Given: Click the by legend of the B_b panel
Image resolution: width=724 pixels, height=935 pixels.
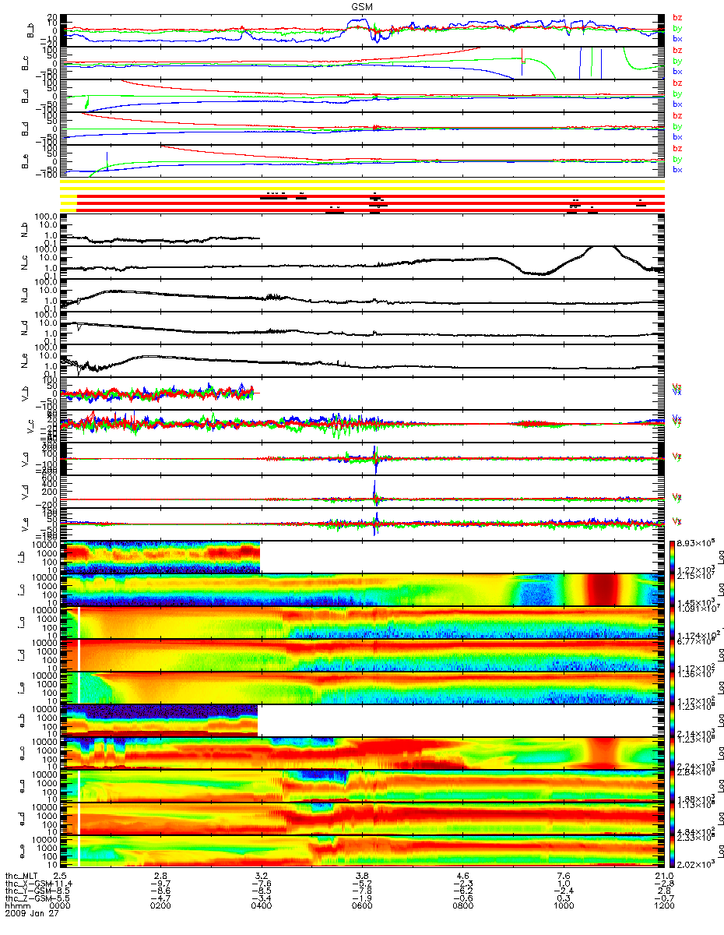Looking at the screenshot, I should [677, 28].
